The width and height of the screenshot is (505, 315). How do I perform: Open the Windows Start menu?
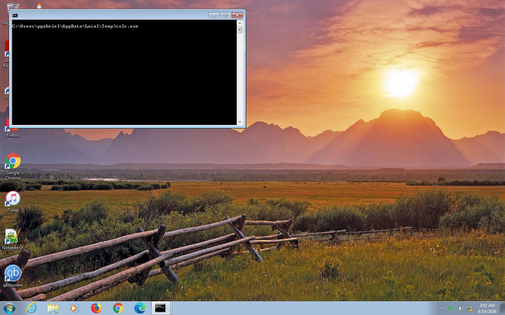point(9,308)
